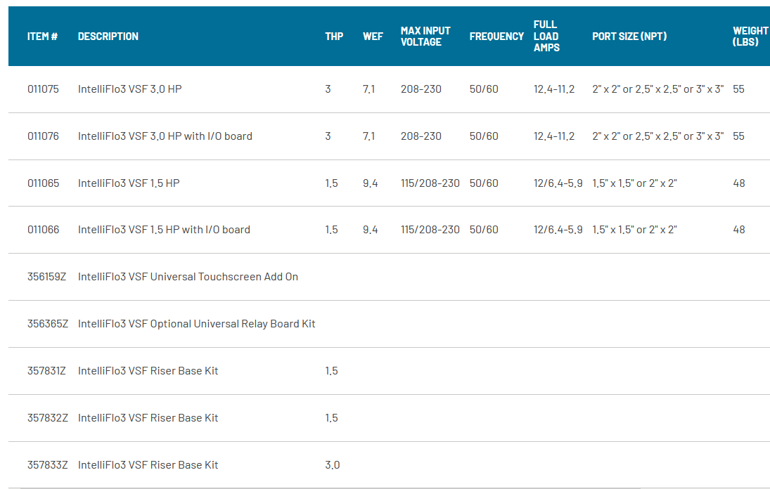Click IntelliFlo3 VSF 1.5 HP with I/O board
This screenshot has height=489, width=770.
coord(164,230)
